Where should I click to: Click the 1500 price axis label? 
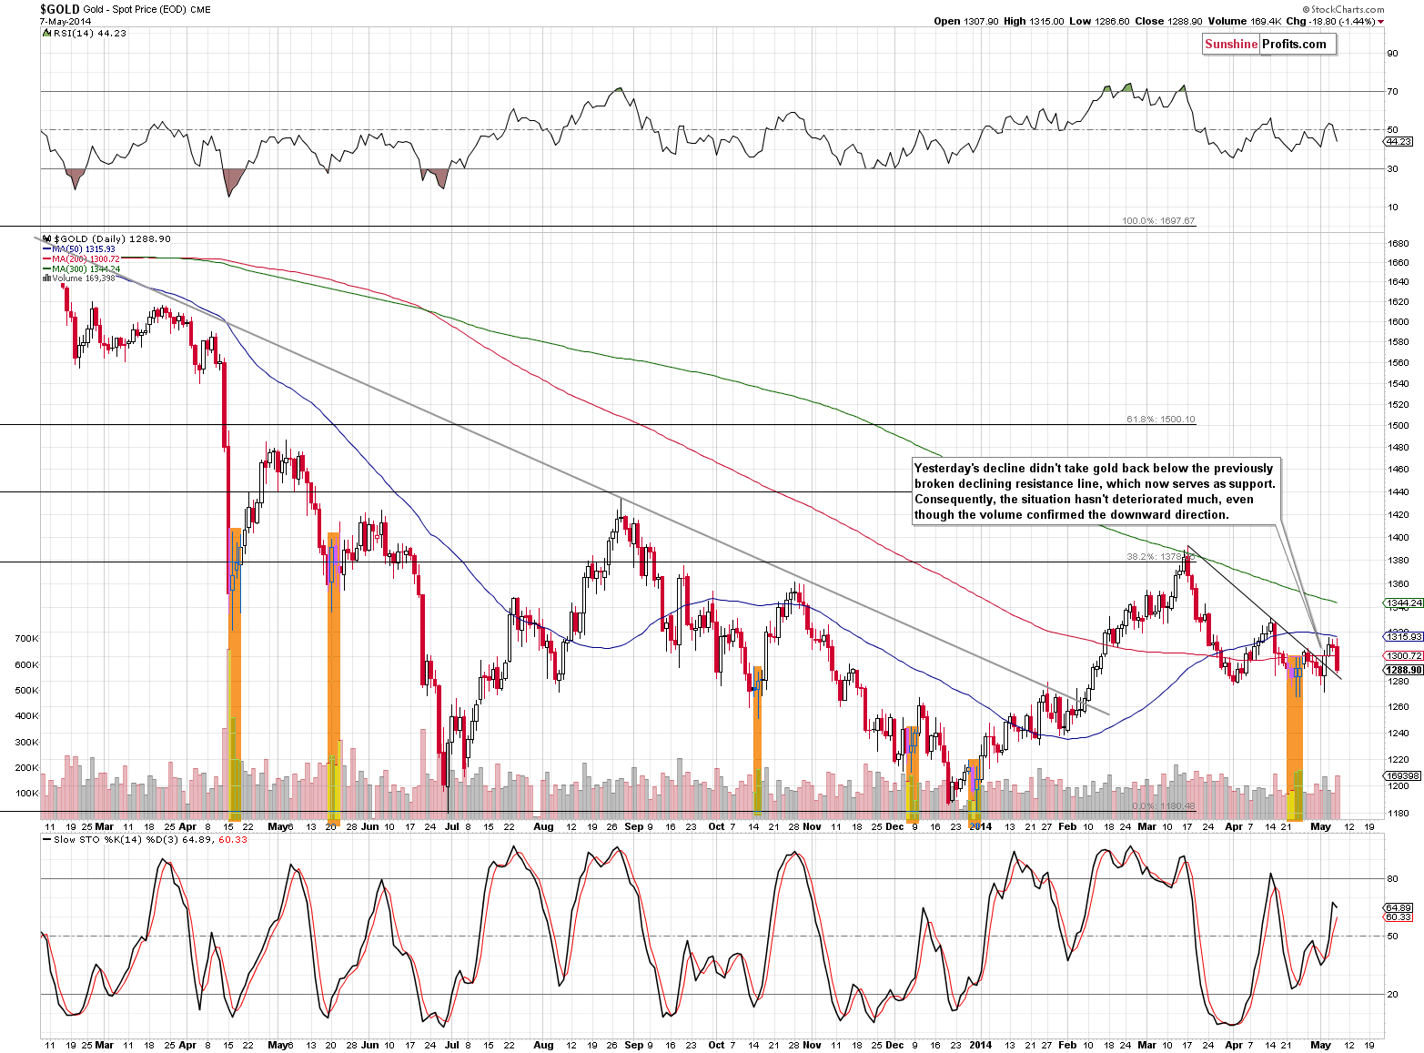(1399, 425)
